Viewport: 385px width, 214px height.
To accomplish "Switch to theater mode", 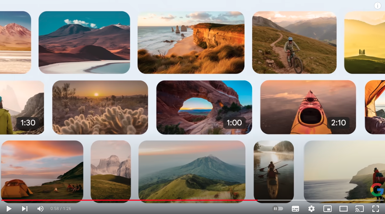I will [x=344, y=209].
